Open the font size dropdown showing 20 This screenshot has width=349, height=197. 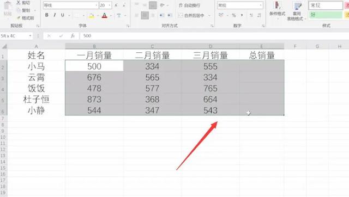point(110,5)
